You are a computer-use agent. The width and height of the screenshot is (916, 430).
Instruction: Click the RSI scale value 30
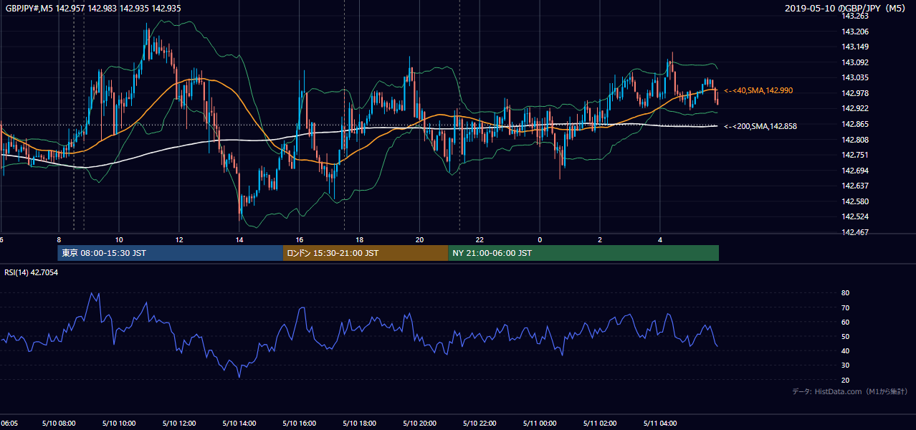pos(846,365)
